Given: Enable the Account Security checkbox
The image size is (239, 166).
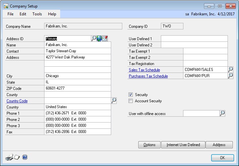Looking at the screenshot, I should coord(131,101).
